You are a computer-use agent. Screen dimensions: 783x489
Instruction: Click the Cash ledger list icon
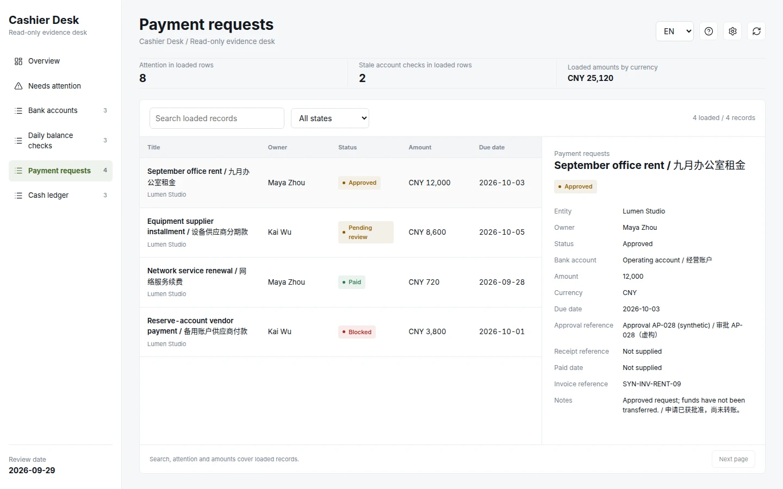click(18, 196)
